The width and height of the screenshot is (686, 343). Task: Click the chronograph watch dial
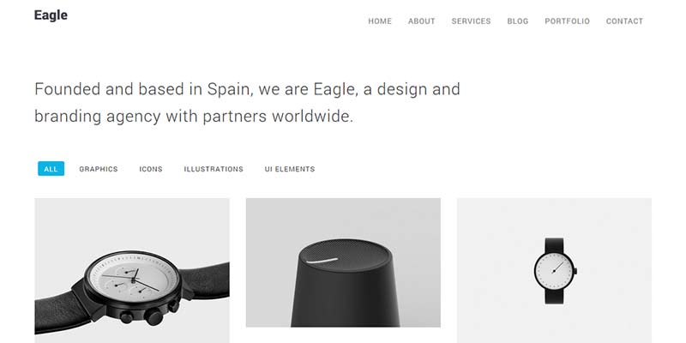132,278
